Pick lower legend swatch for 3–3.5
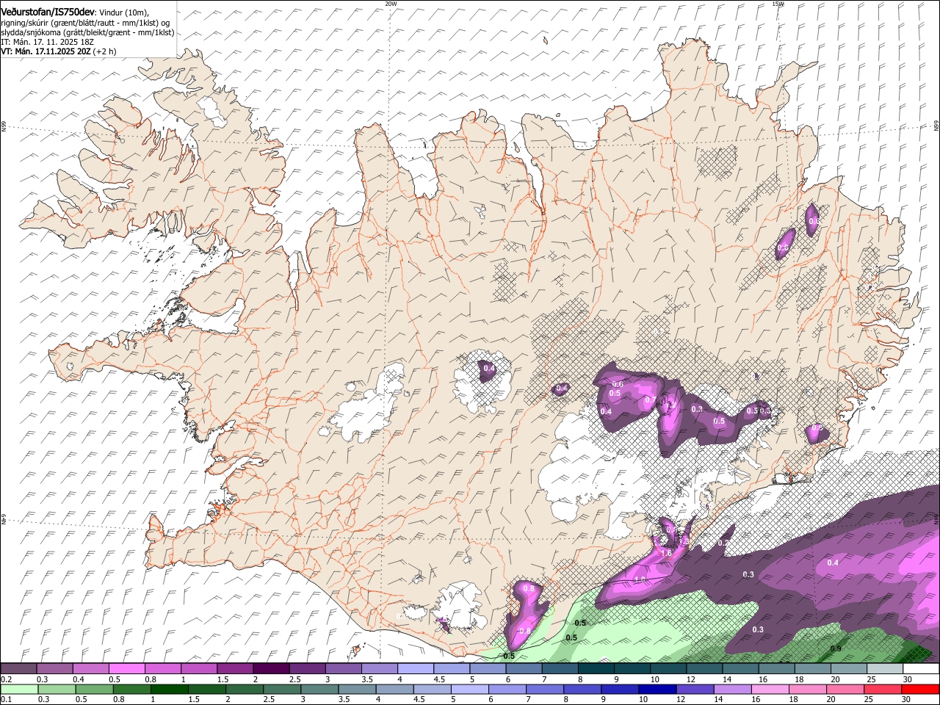 [319, 690]
